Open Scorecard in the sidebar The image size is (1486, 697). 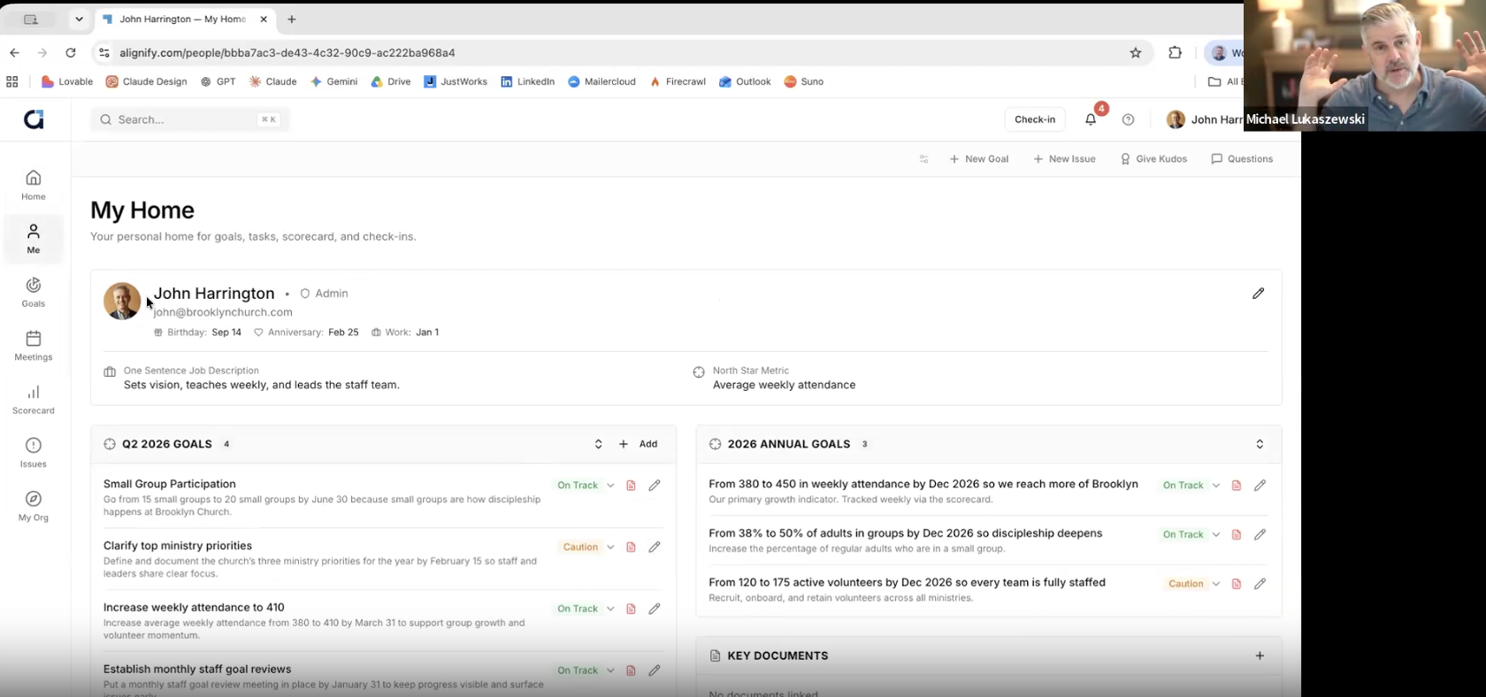(34, 400)
